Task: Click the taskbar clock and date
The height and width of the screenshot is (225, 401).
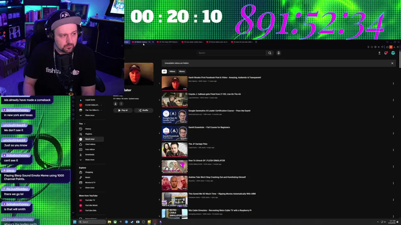Action: pos(392,222)
